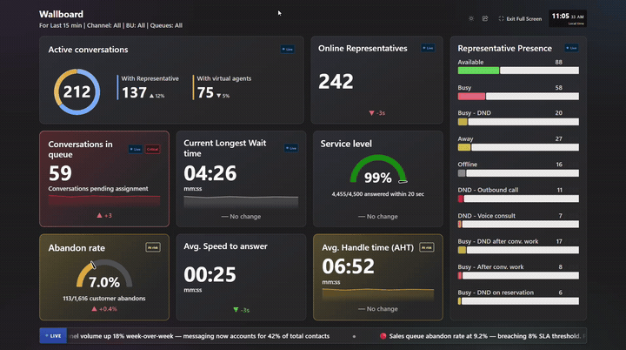Click the Avg. Handle time value 06:52
This screenshot has height=350, width=626.
348,266
